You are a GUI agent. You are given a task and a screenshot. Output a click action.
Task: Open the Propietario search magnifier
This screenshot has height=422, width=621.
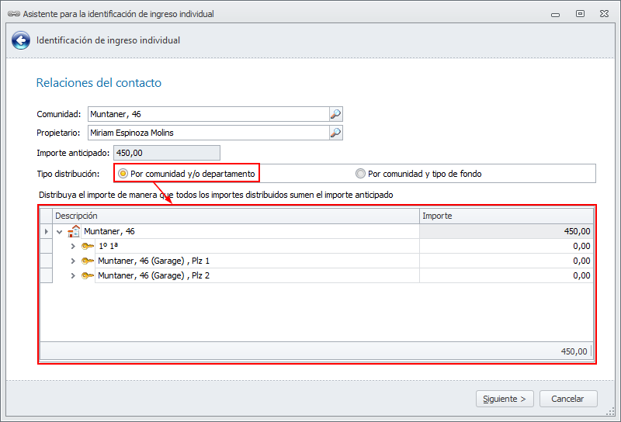tap(335, 133)
